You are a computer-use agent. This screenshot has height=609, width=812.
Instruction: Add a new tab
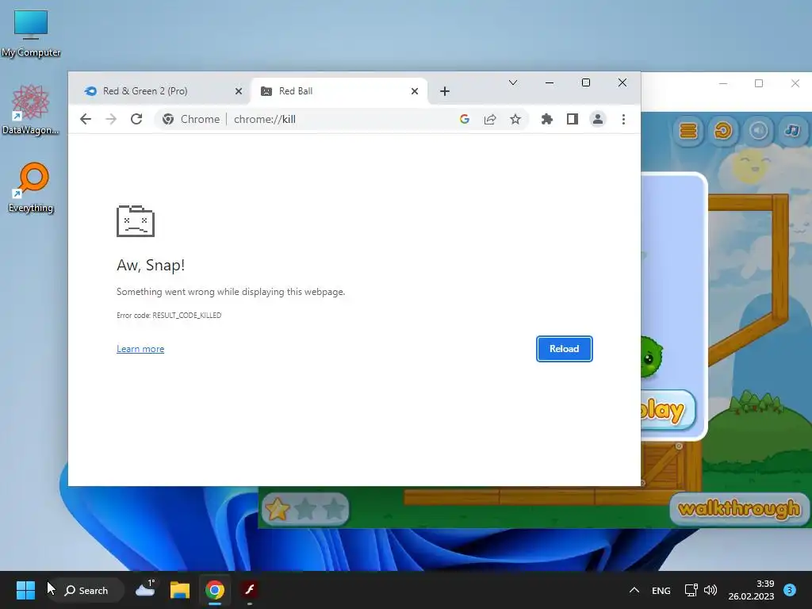tap(444, 91)
